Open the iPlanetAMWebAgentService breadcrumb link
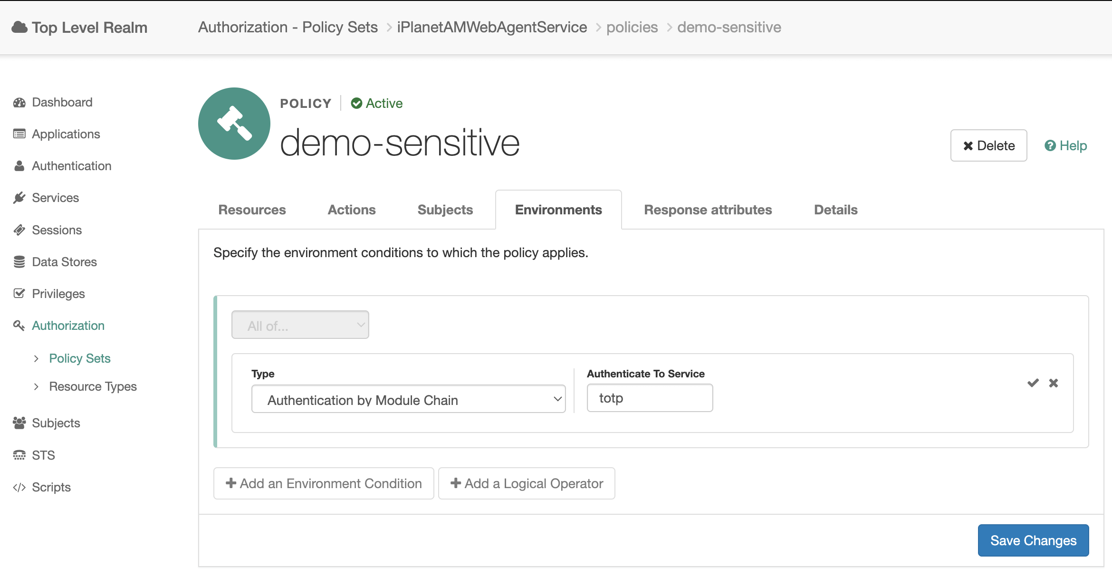Image resolution: width=1112 pixels, height=577 pixels. coord(492,28)
